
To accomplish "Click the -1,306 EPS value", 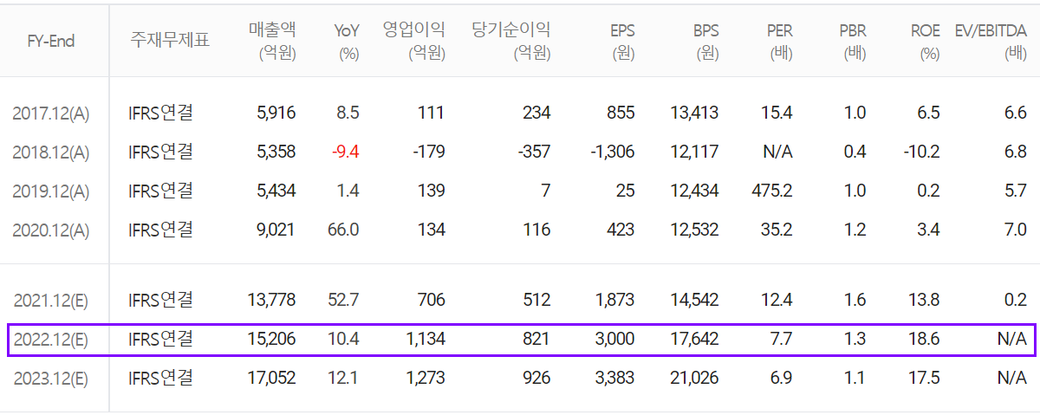I will coord(613,152).
